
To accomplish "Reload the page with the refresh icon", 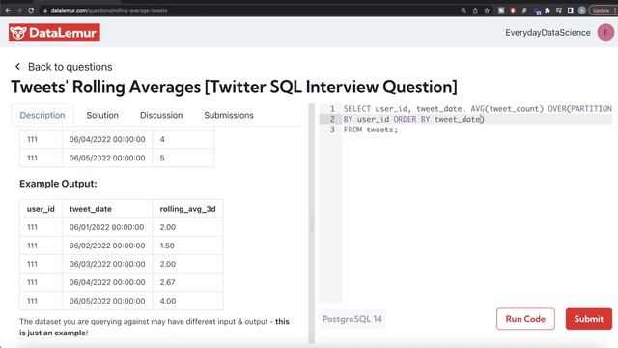I will tap(31, 11).
